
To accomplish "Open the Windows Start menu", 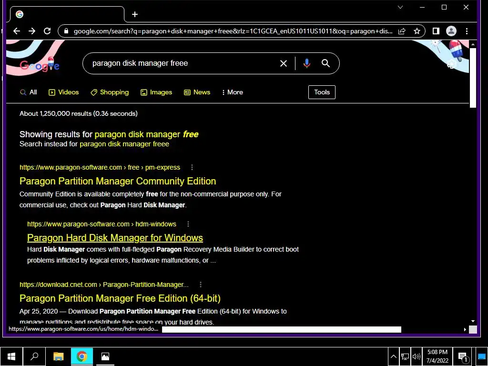I will pos(11,356).
